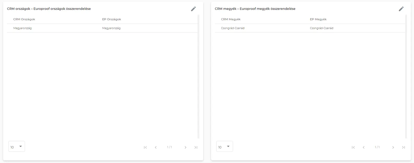414x163 pixels.
Task: Go to previous page in countries table
Action: click(156, 147)
